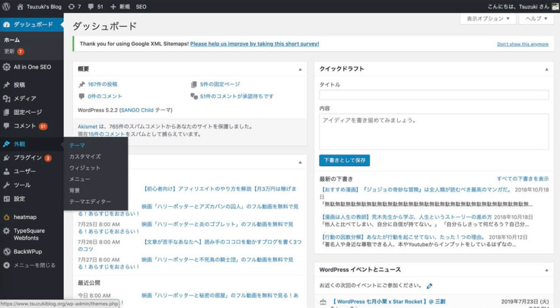Open 51件のコメントが承認待ちです link
This screenshot has width=560, height=308.
pos(237,96)
